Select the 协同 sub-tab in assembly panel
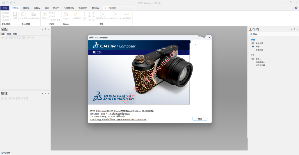This screenshot has width=299, height=155. tap(9, 34)
